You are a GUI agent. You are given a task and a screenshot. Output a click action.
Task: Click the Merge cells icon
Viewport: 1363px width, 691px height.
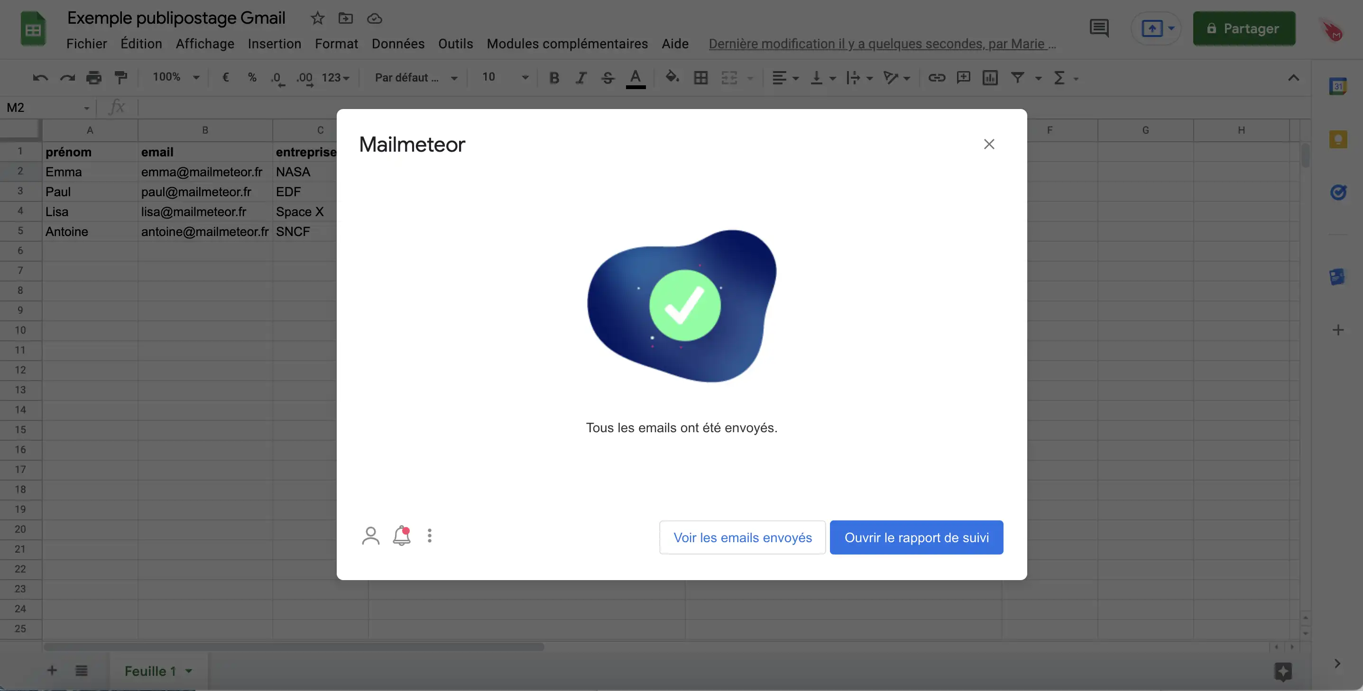tap(729, 78)
